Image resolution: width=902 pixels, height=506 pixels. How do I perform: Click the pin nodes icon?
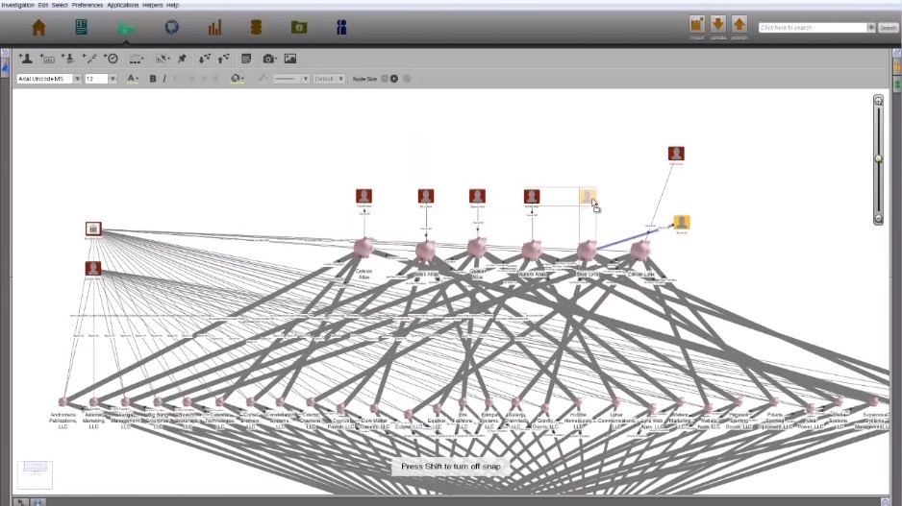(x=183, y=58)
